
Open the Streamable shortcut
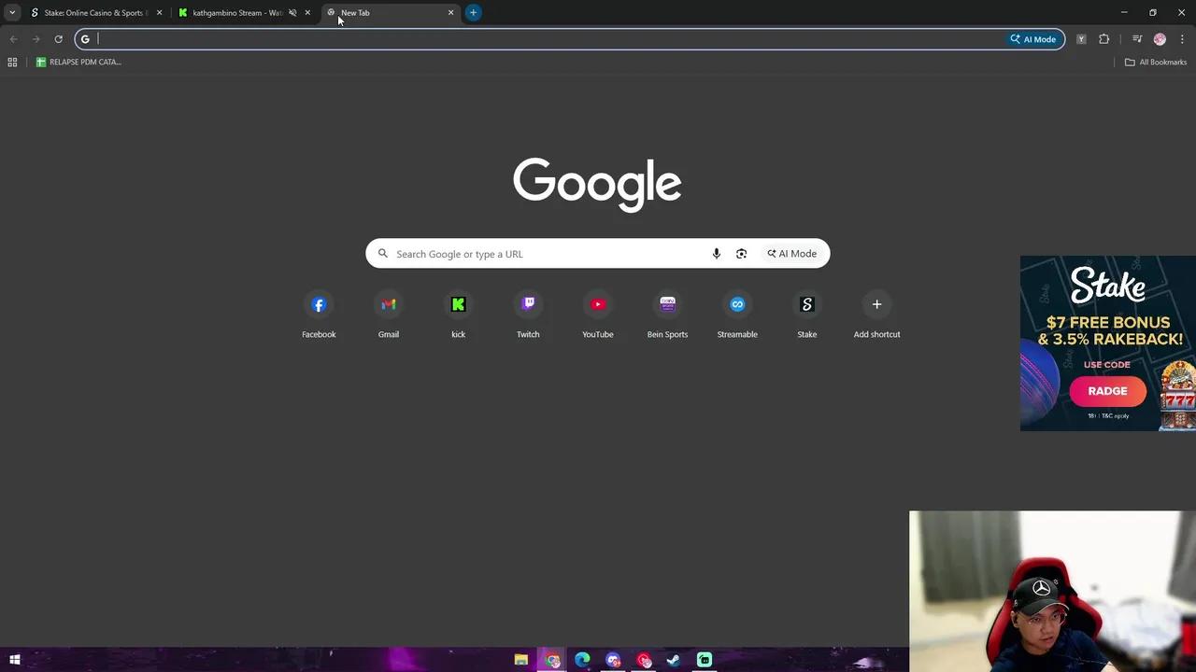(737, 305)
